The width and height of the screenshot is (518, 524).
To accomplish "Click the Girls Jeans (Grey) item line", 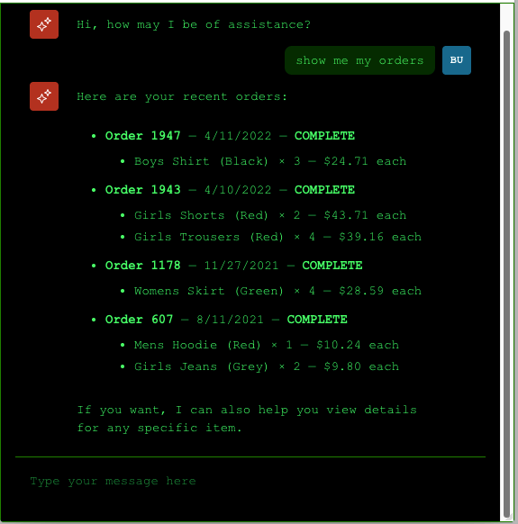I will tap(267, 366).
